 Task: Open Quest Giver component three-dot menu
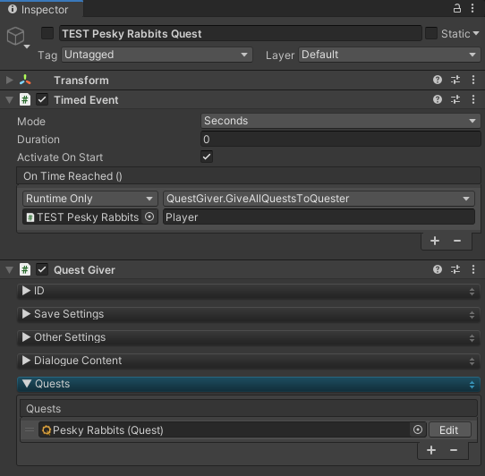point(473,269)
